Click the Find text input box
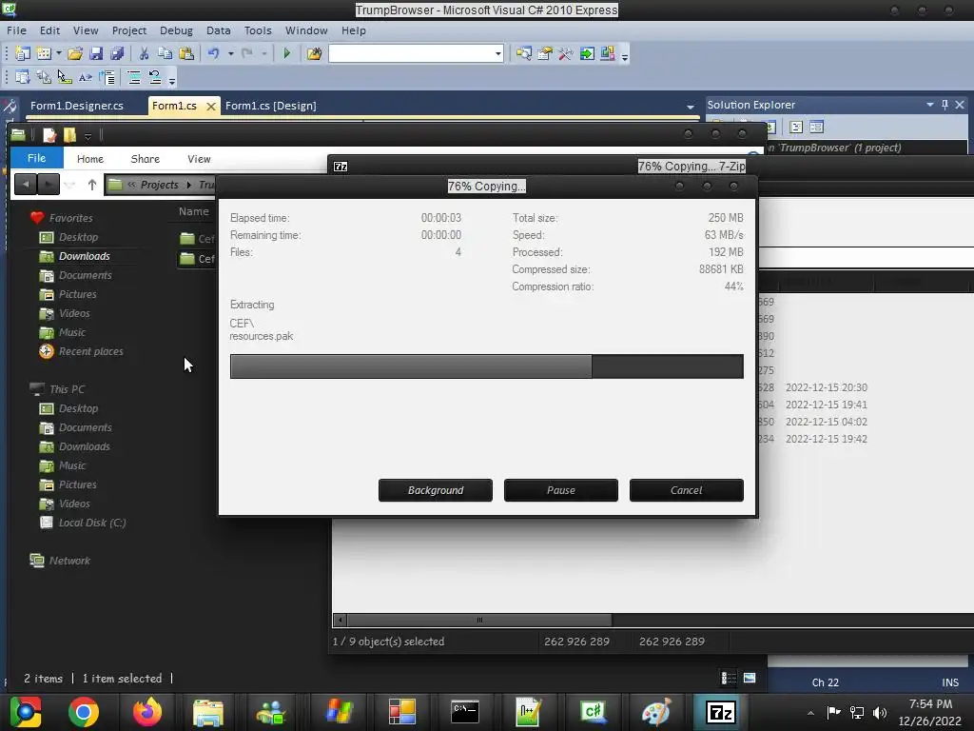 coord(411,53)
